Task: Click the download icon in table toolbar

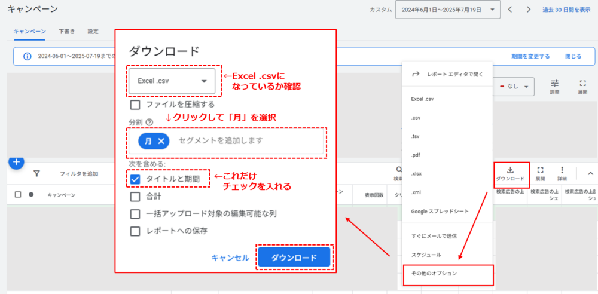Action: click(x=510, y=170)
